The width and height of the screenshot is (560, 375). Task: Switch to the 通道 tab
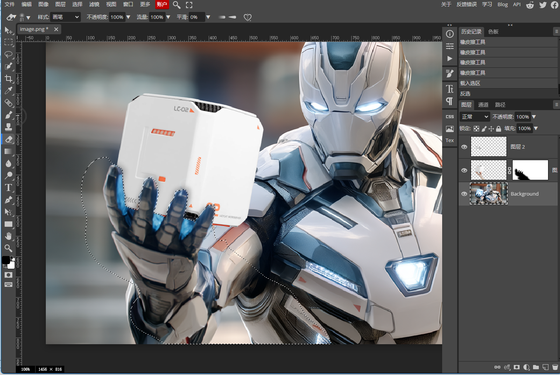[x=483, y=105]
